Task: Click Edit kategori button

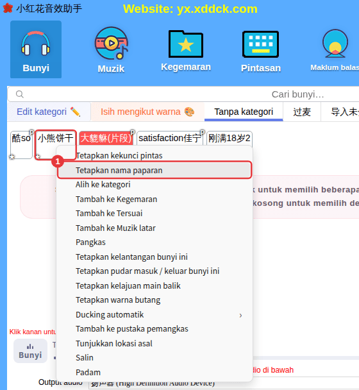Action: pos(49,112)
